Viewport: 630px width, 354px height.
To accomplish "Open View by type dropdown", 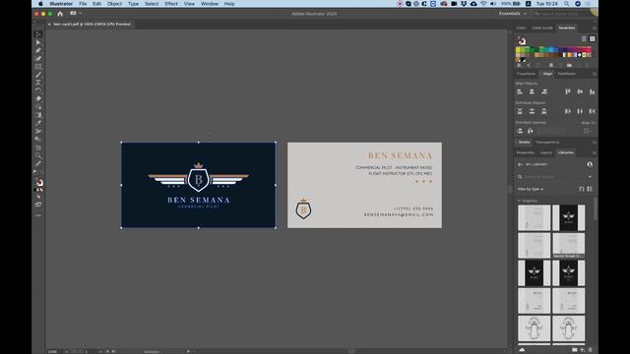I will 531,189.
